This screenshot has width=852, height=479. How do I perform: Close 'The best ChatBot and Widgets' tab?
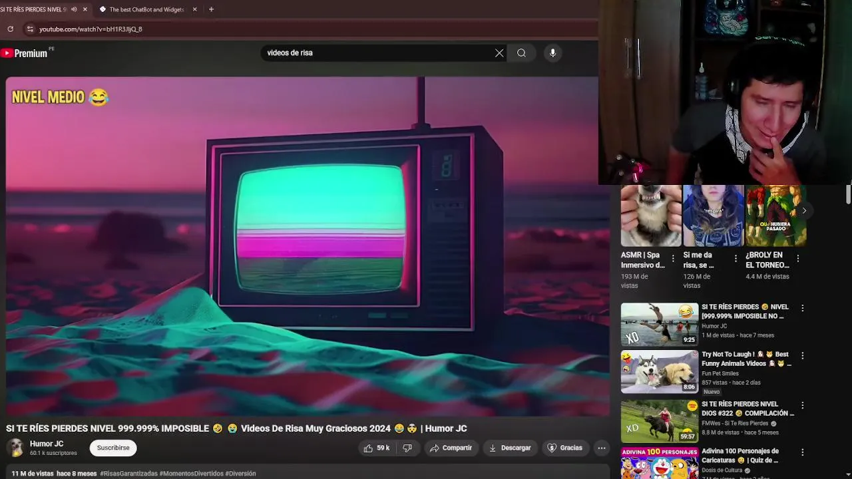194,9
